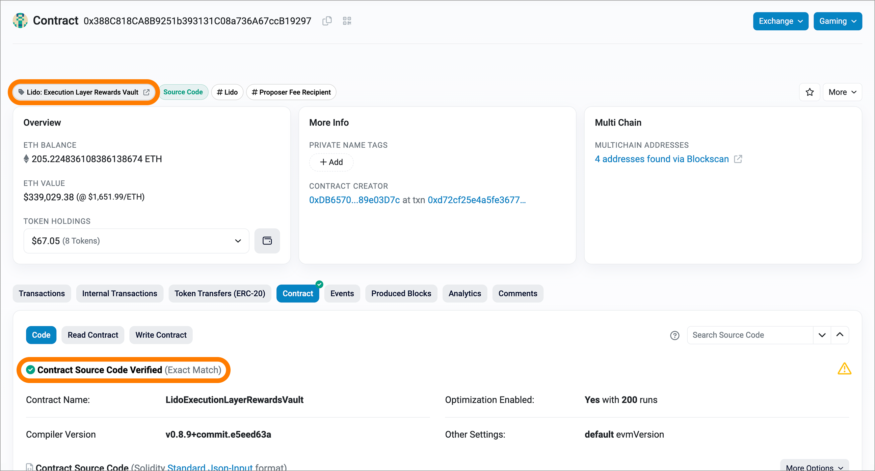Click the contract identicon avatar
The width and height of the screenshot is (875, 471).
[x=20, y=21]
